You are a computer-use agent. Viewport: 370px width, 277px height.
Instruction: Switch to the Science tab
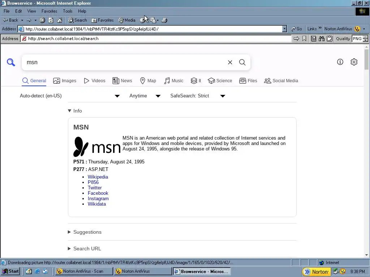pyautogui.click(x=220, y=81)
